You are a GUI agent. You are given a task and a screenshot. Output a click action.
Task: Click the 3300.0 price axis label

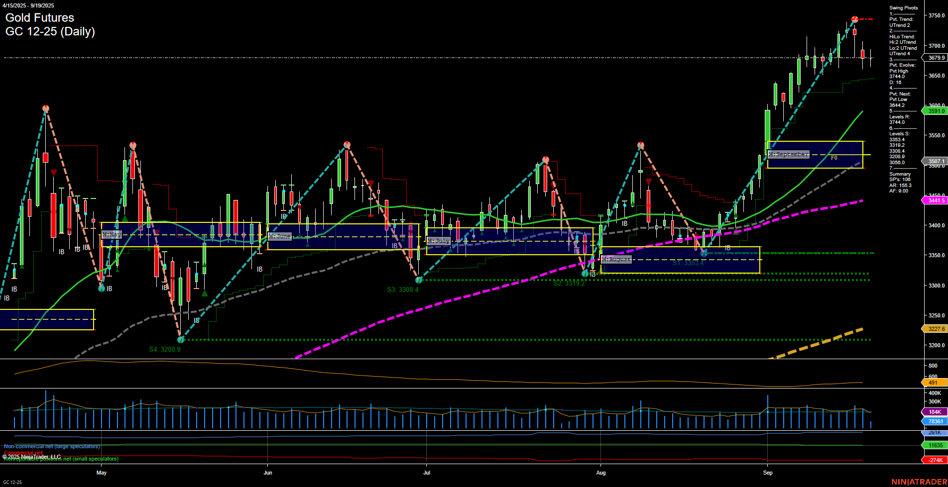click(x=937, y=286)
